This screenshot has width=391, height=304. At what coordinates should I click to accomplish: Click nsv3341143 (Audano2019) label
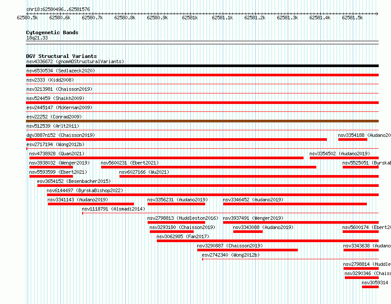[78, 200]
